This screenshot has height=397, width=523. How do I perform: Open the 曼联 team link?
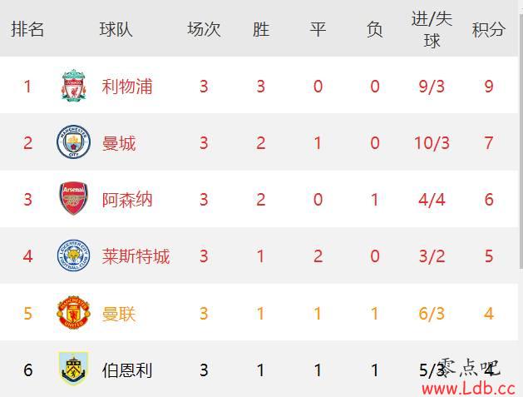(x=119, y=314)
